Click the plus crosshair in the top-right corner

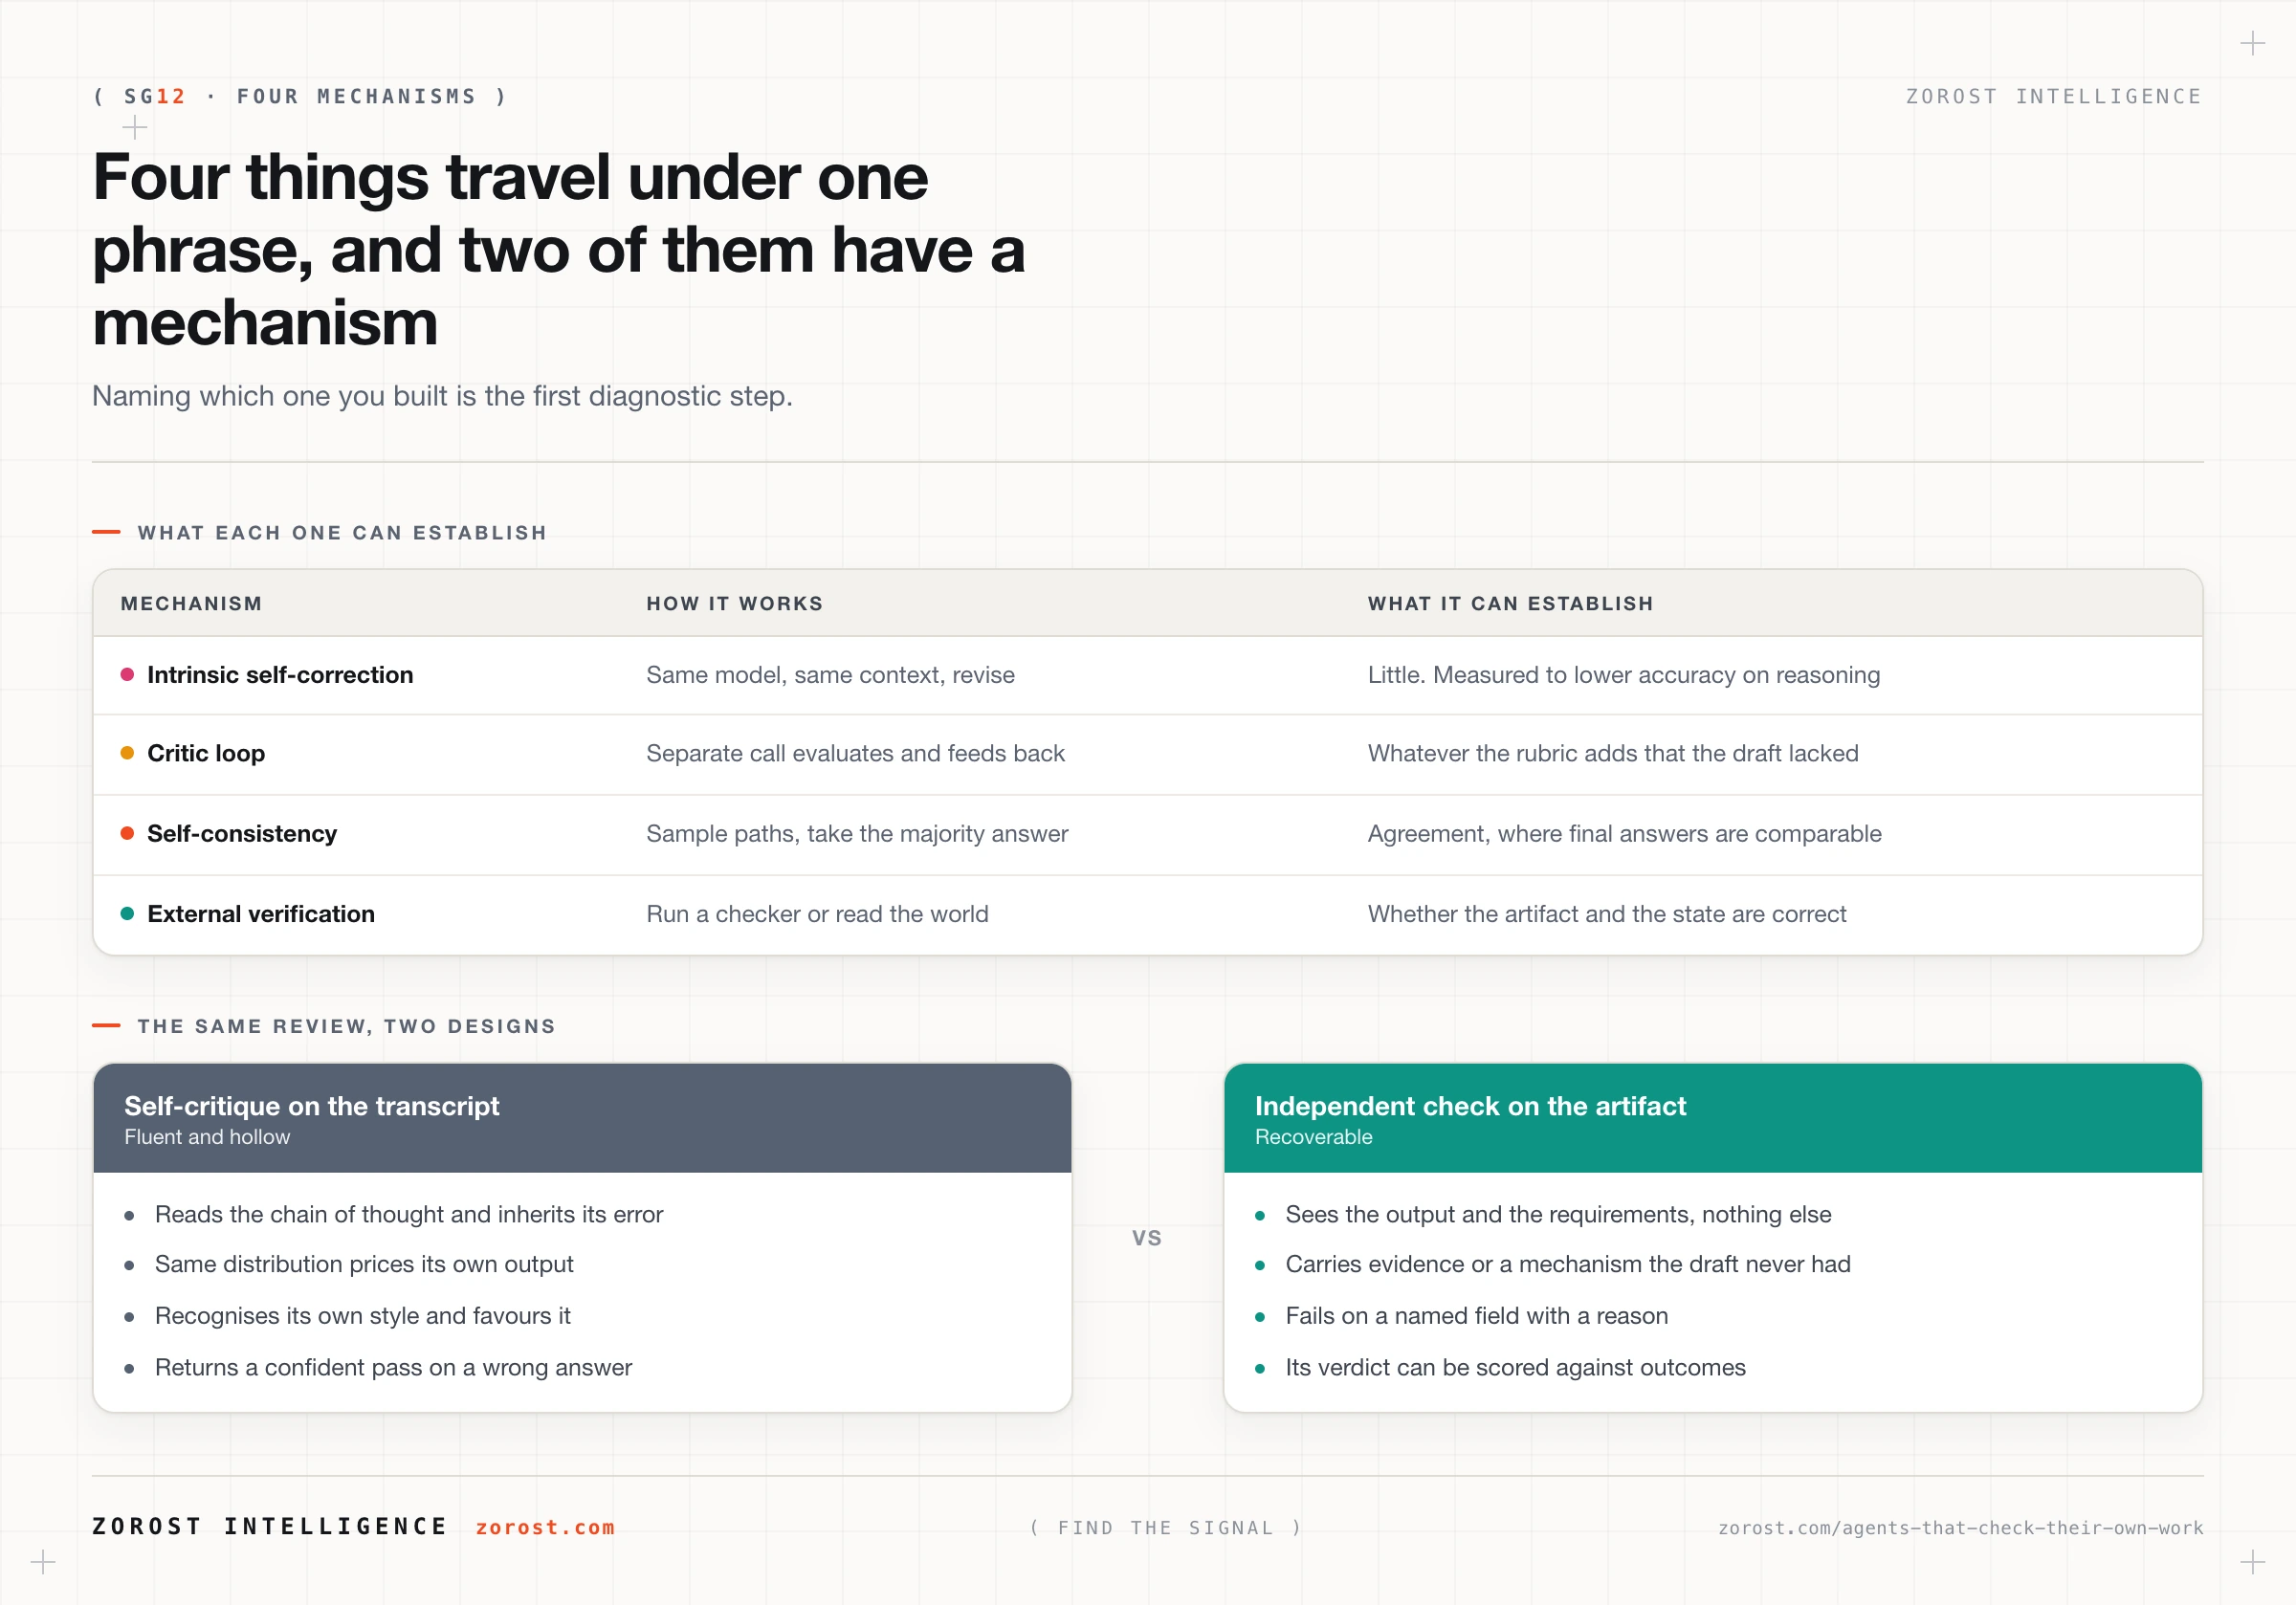click(2252, 43)
